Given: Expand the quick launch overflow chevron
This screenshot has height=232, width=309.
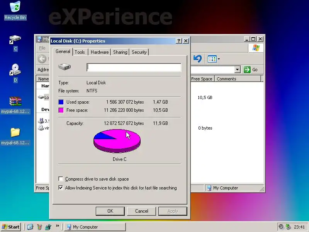Looking at the screenshot, I should pos(57,225).
